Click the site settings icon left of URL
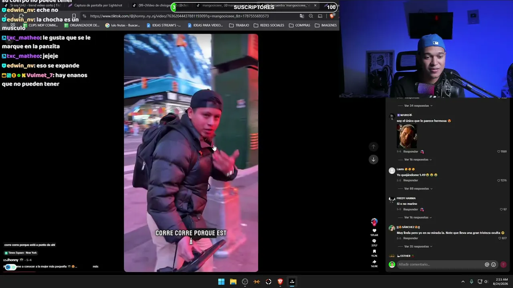Image resolution: width=513 pixels, height=288 pixels. [x=84, y=16]
